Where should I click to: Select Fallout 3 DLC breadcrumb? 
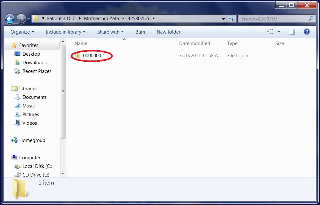coord(61,19)
